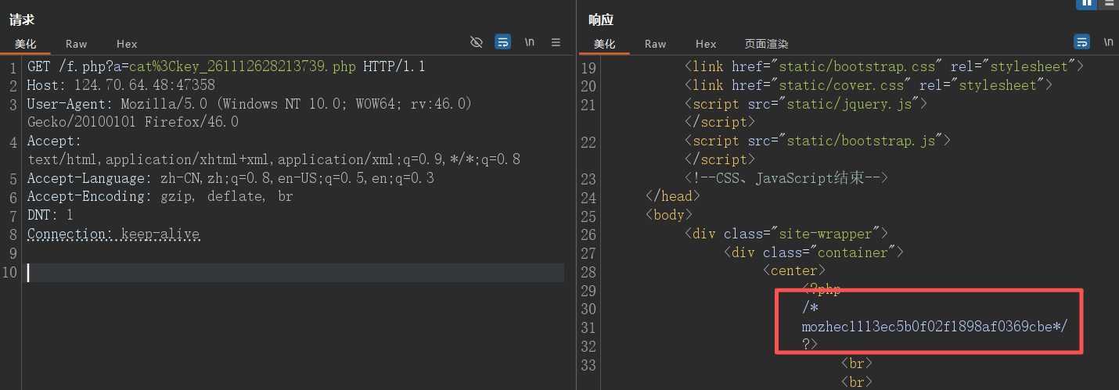This screenshot has width=1119, height=390.
Task: Select the response 美化 tab
Action: 605,45
